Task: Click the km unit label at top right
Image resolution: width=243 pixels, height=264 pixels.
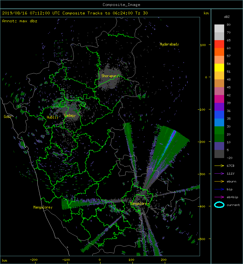Action: [x=206, y=13]
